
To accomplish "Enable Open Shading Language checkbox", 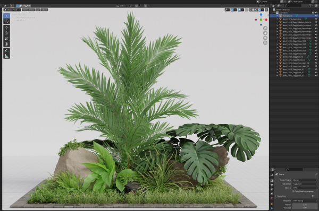I will (293, 191).
